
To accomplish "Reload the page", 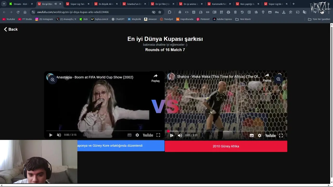I will point(18,12).
